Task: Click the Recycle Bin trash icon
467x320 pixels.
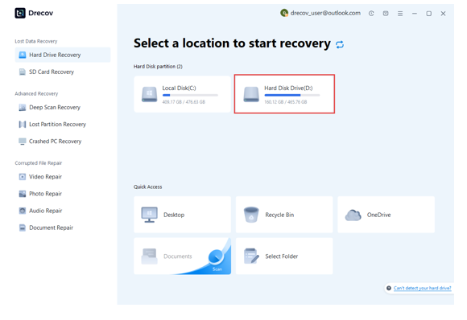Action: (251, 215)
